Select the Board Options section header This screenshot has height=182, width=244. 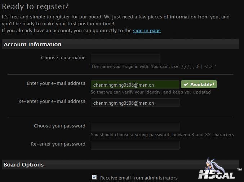120,165
